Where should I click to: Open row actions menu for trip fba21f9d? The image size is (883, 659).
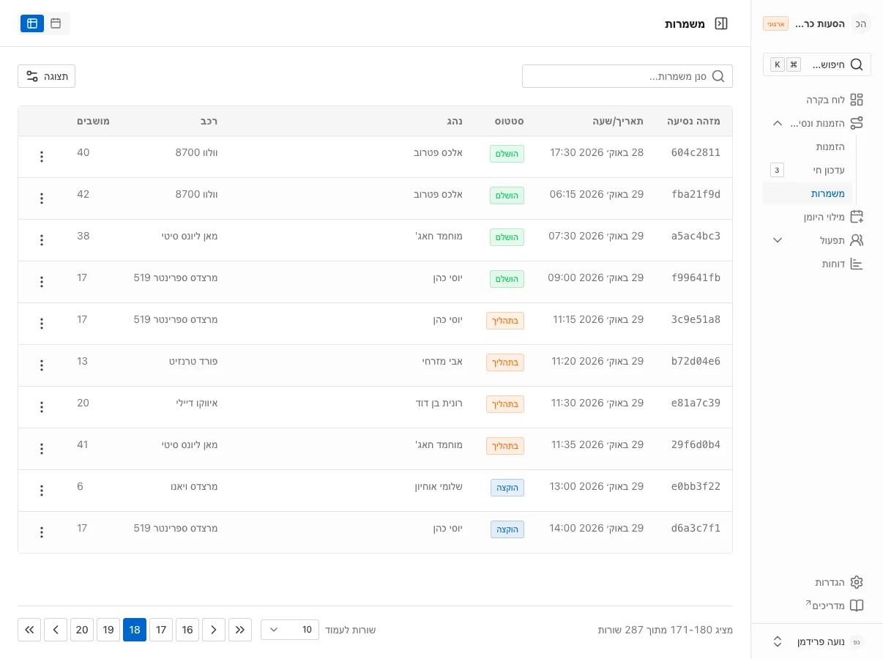[x=42, y=198]
